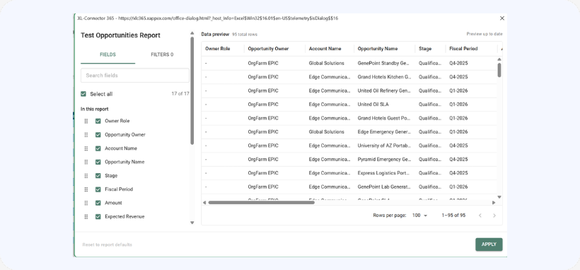Uncheck the Stage field checkbox
This screenshot has height=270, width=580.
coord(98,176)
